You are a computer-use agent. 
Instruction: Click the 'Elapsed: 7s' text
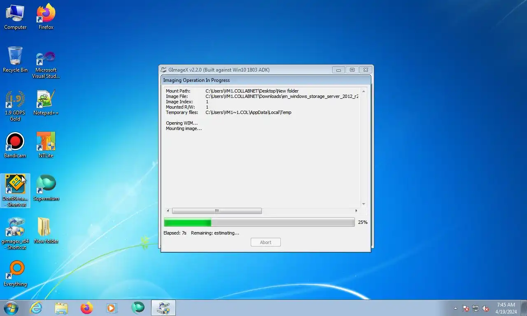[x=175, y=233]
